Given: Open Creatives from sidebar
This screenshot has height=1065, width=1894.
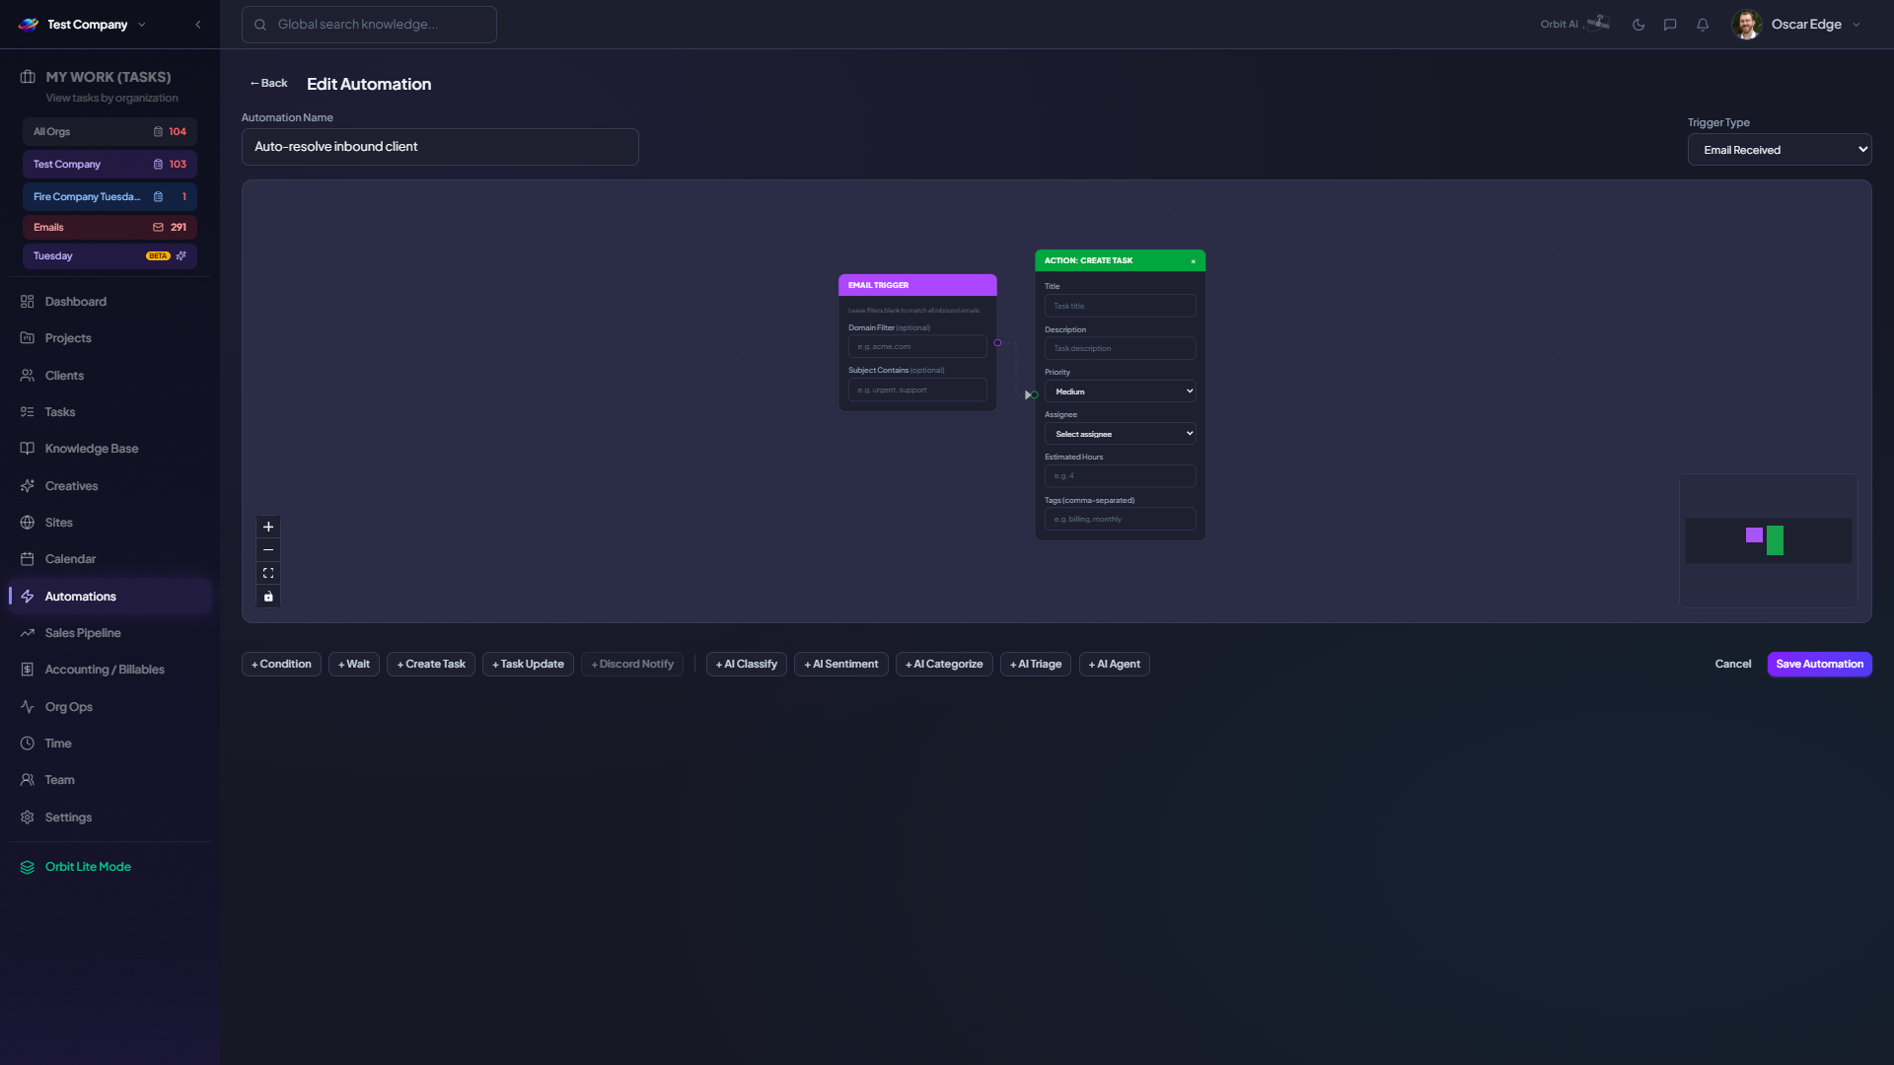Looking at the screenshot, I should click(x=109, y=486).
